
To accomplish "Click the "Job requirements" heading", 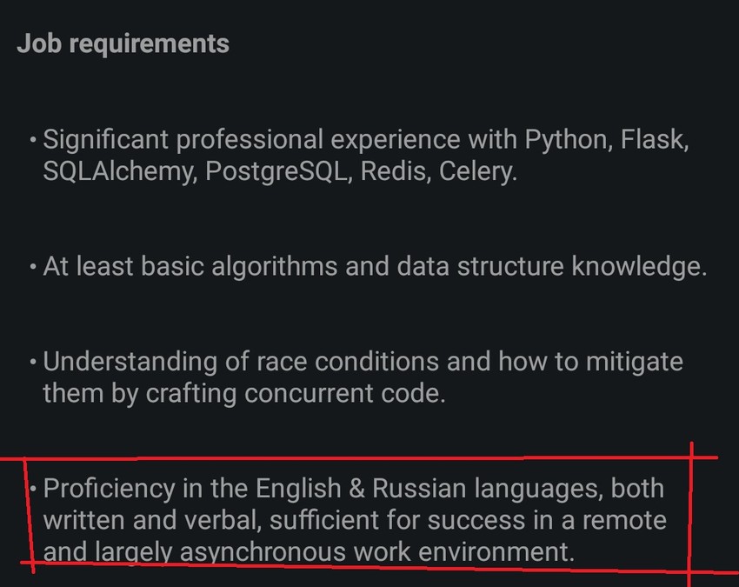I will 123,43.
